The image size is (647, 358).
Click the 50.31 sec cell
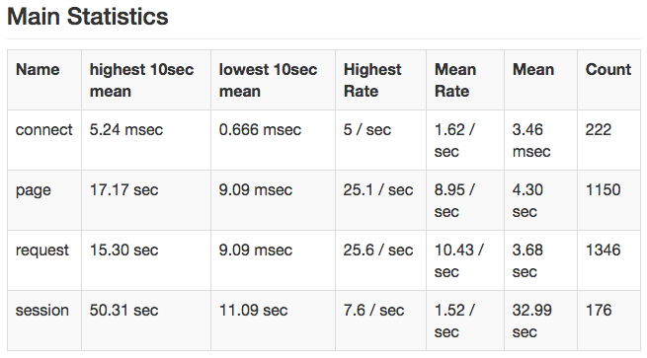point(123,311)
